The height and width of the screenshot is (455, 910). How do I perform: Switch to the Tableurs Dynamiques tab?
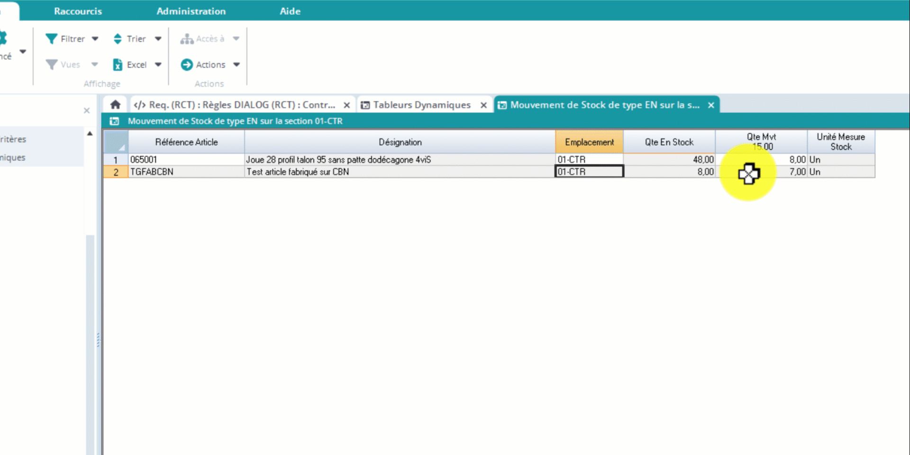click(421, 105)
